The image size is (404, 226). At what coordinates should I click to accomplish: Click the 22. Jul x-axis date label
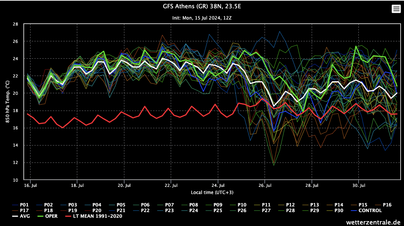tap(171, 185)
